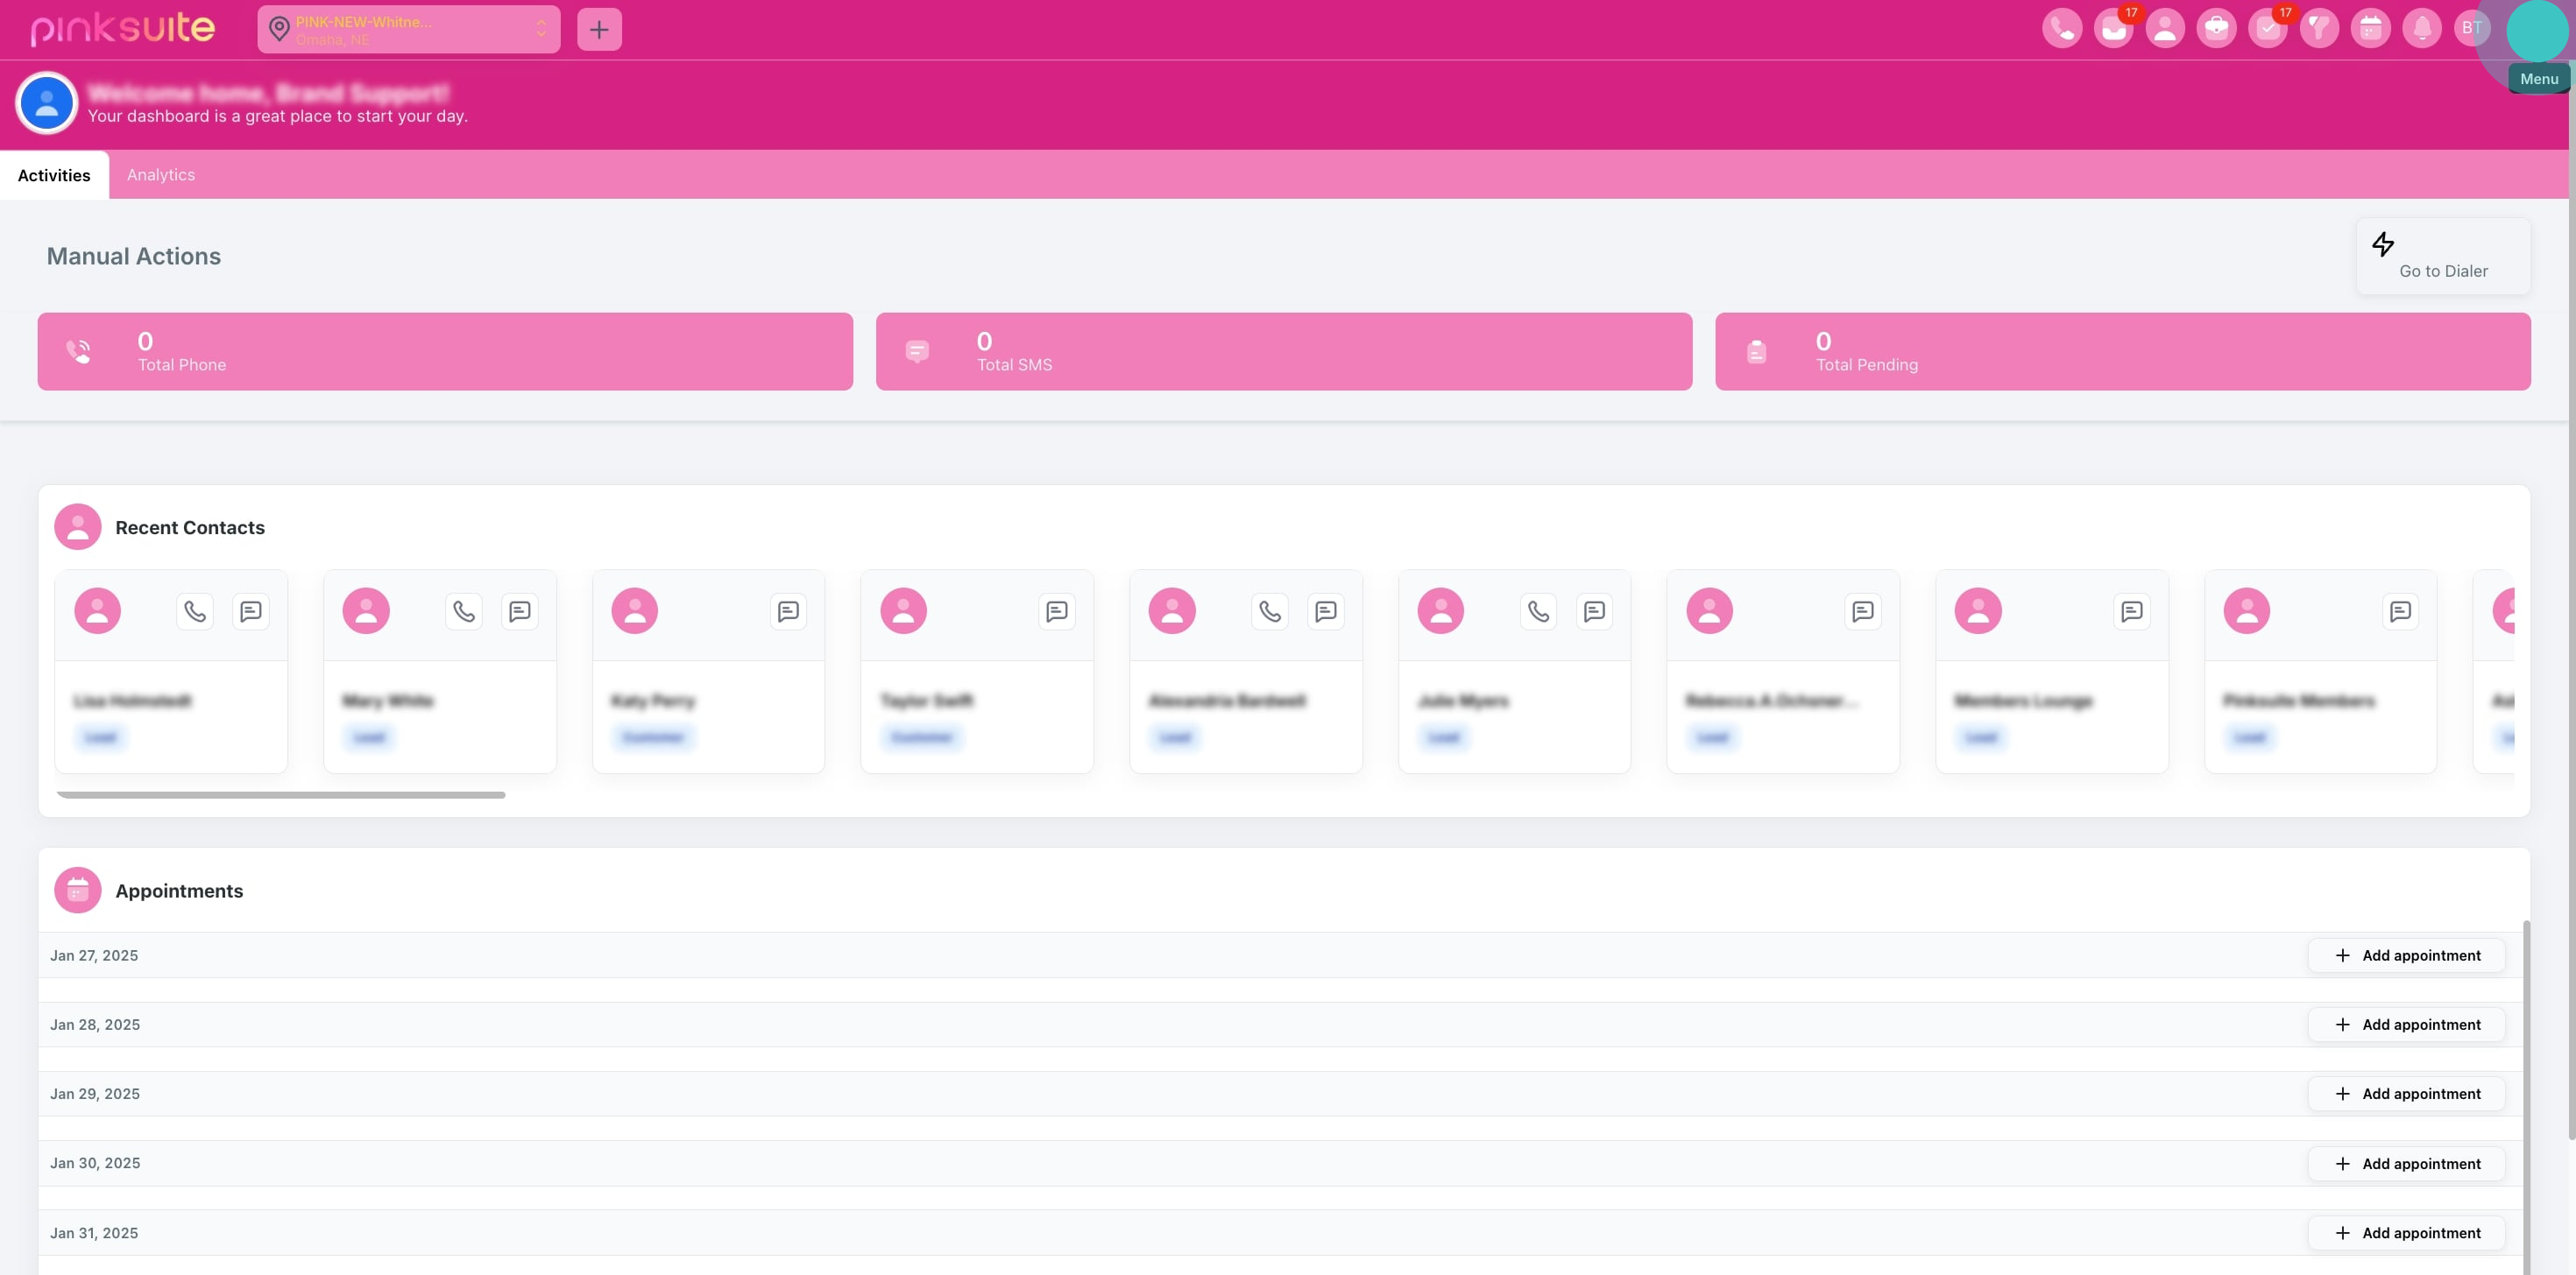The width and height of the screenshot is (2576, 1275).
Task: Open the Total SMS summary card
Action: click(1283, 352)
